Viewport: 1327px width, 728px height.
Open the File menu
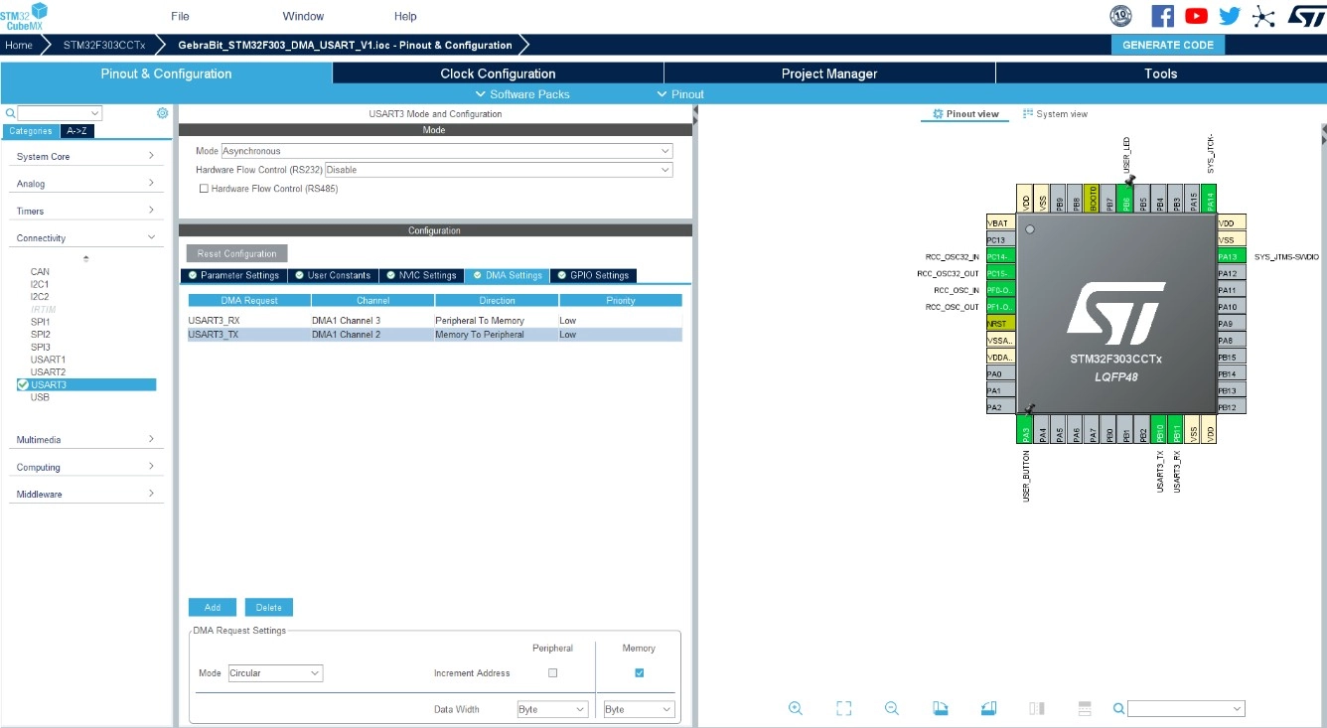[180, 16]
